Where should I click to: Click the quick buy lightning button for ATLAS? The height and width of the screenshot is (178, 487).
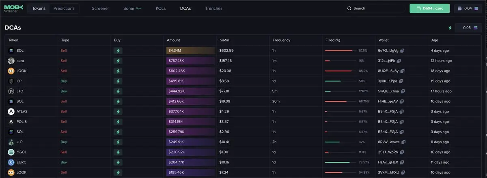[x=118, y=111]
